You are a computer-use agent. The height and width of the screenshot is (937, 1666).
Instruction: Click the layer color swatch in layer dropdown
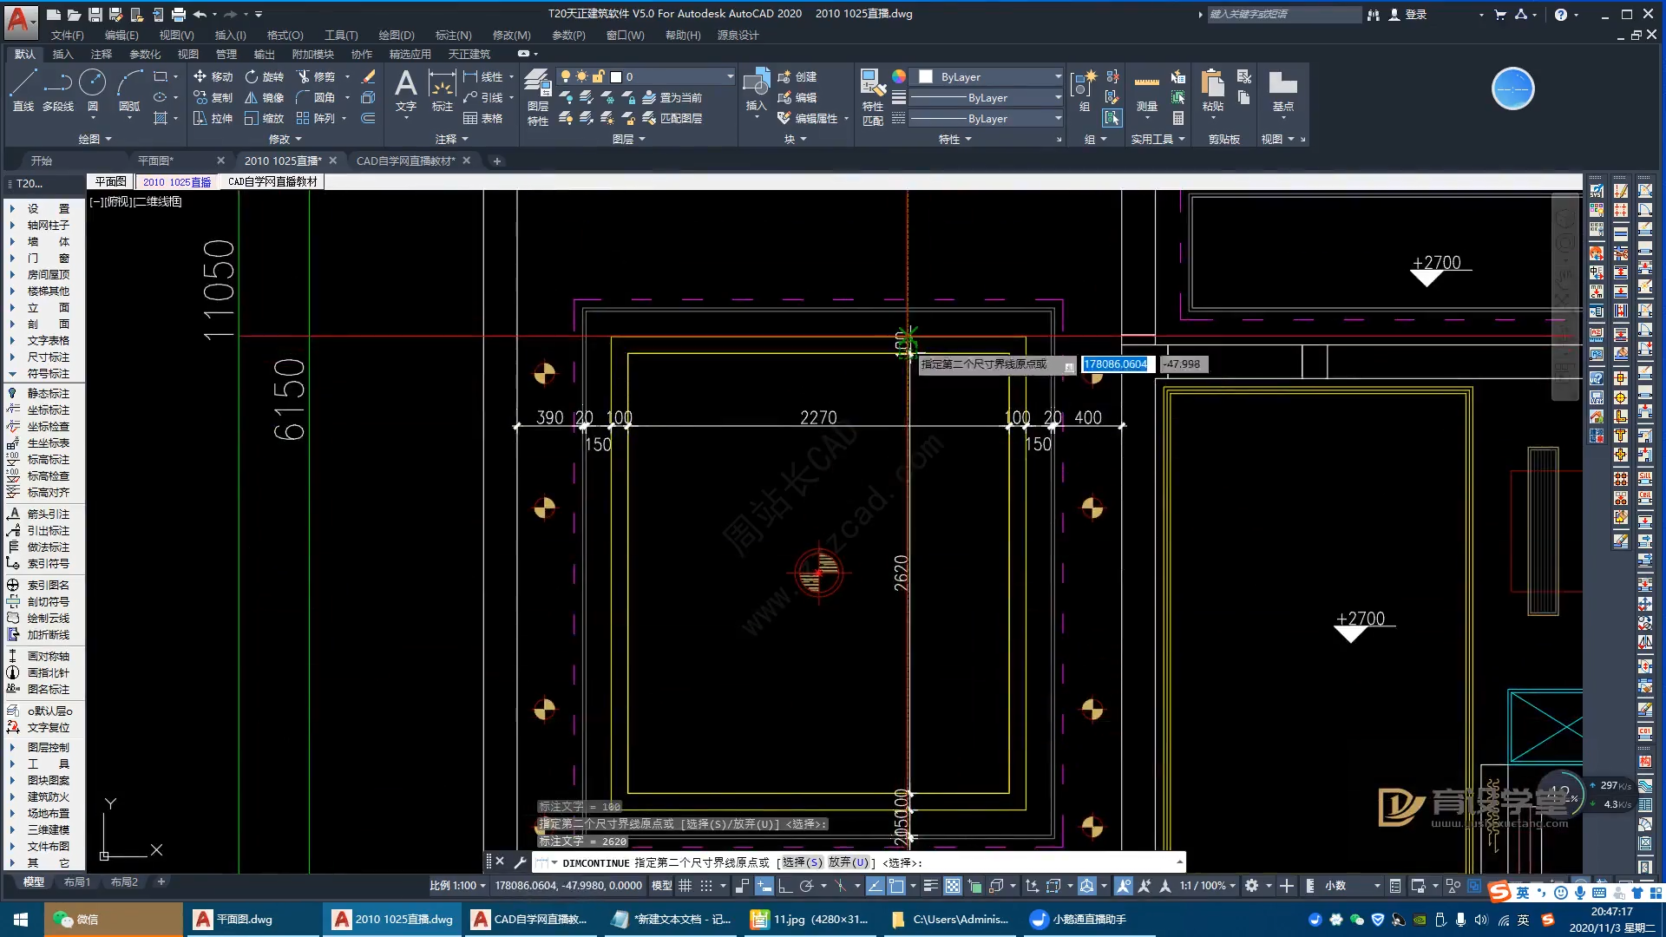point(616,76)
